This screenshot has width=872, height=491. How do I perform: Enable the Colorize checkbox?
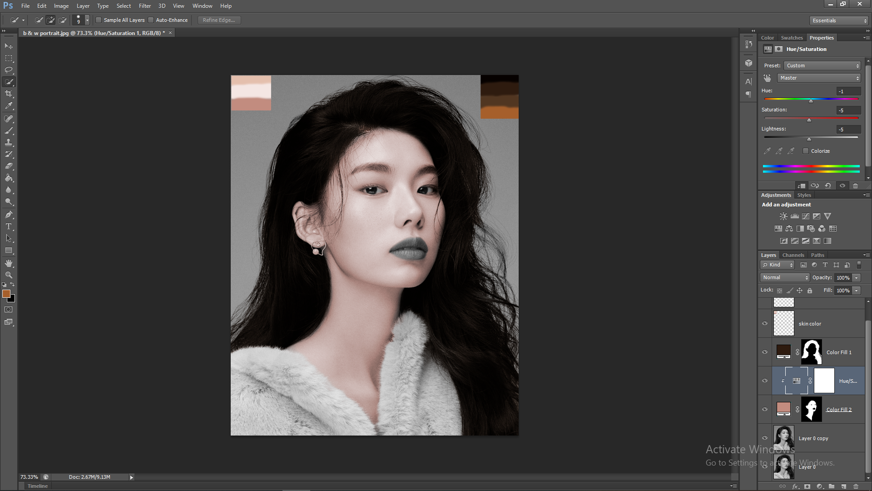(806, 151)
